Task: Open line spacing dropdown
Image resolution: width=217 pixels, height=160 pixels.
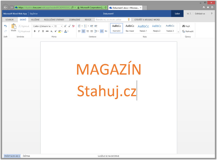Action: (x=97, y=31)
